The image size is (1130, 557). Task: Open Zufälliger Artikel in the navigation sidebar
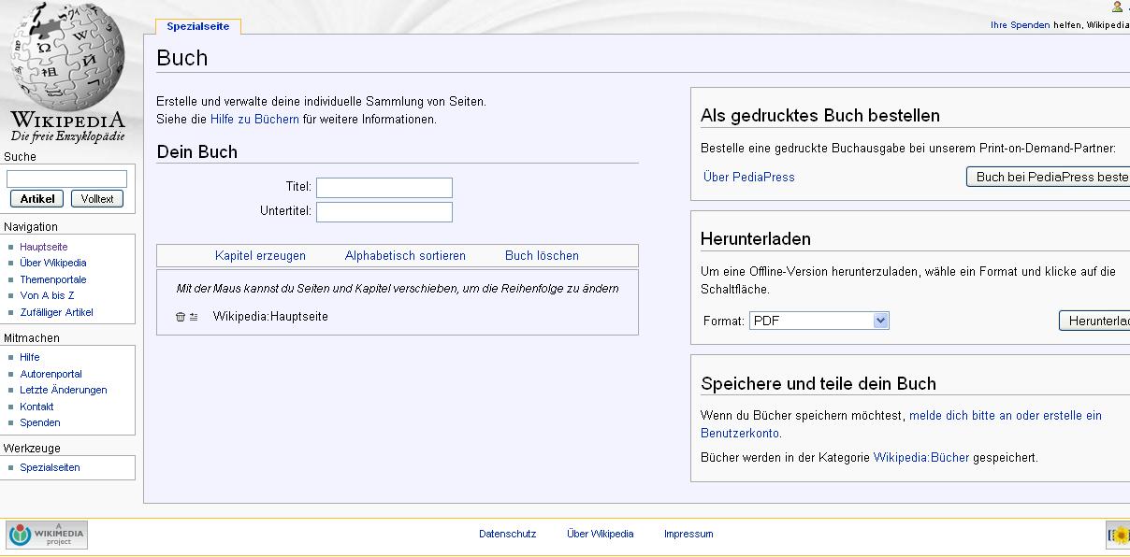pos(56,312)
